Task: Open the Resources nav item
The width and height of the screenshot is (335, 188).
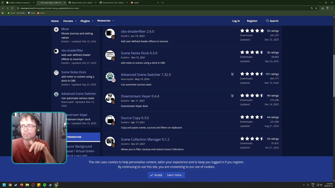Action: point(104,21)
